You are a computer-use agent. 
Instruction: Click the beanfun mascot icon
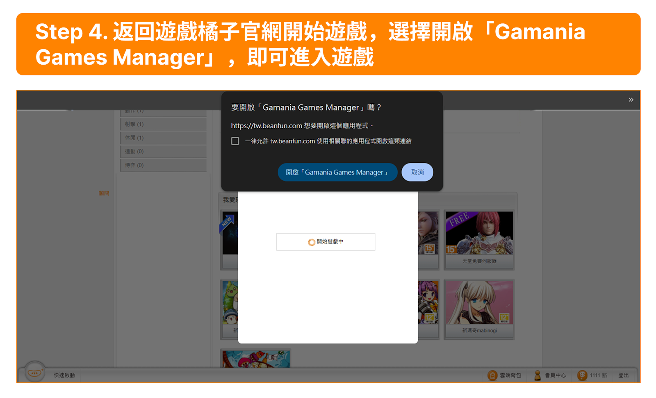point(35,372)
